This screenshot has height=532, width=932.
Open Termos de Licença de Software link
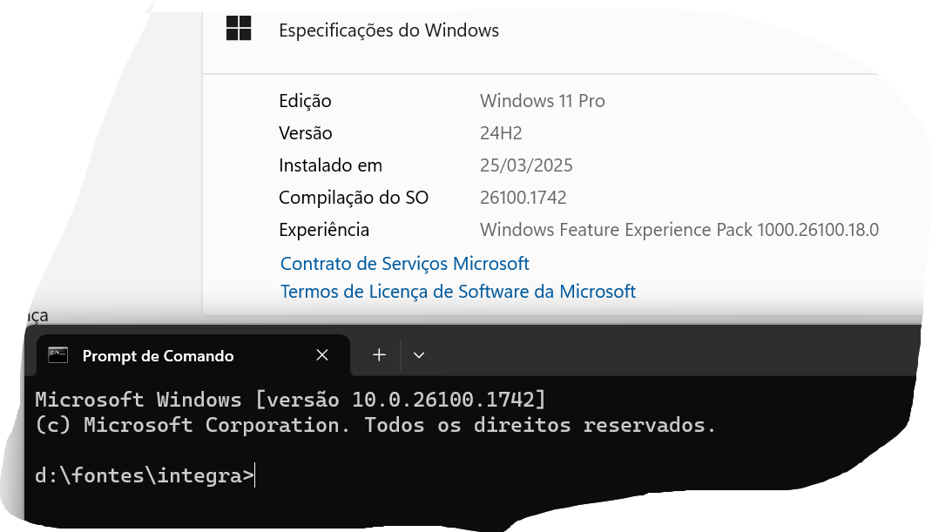(458, 292)
